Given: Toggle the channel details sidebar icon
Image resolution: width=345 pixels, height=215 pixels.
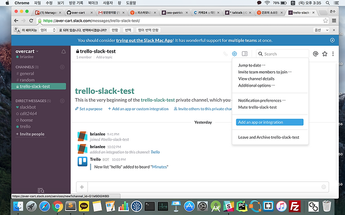Looking at the screenshot, I should click(244, 54).
